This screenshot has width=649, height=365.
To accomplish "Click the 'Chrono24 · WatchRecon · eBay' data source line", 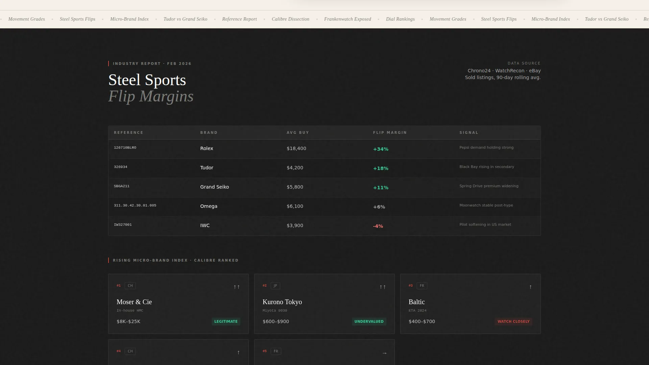I will (504, 71).
